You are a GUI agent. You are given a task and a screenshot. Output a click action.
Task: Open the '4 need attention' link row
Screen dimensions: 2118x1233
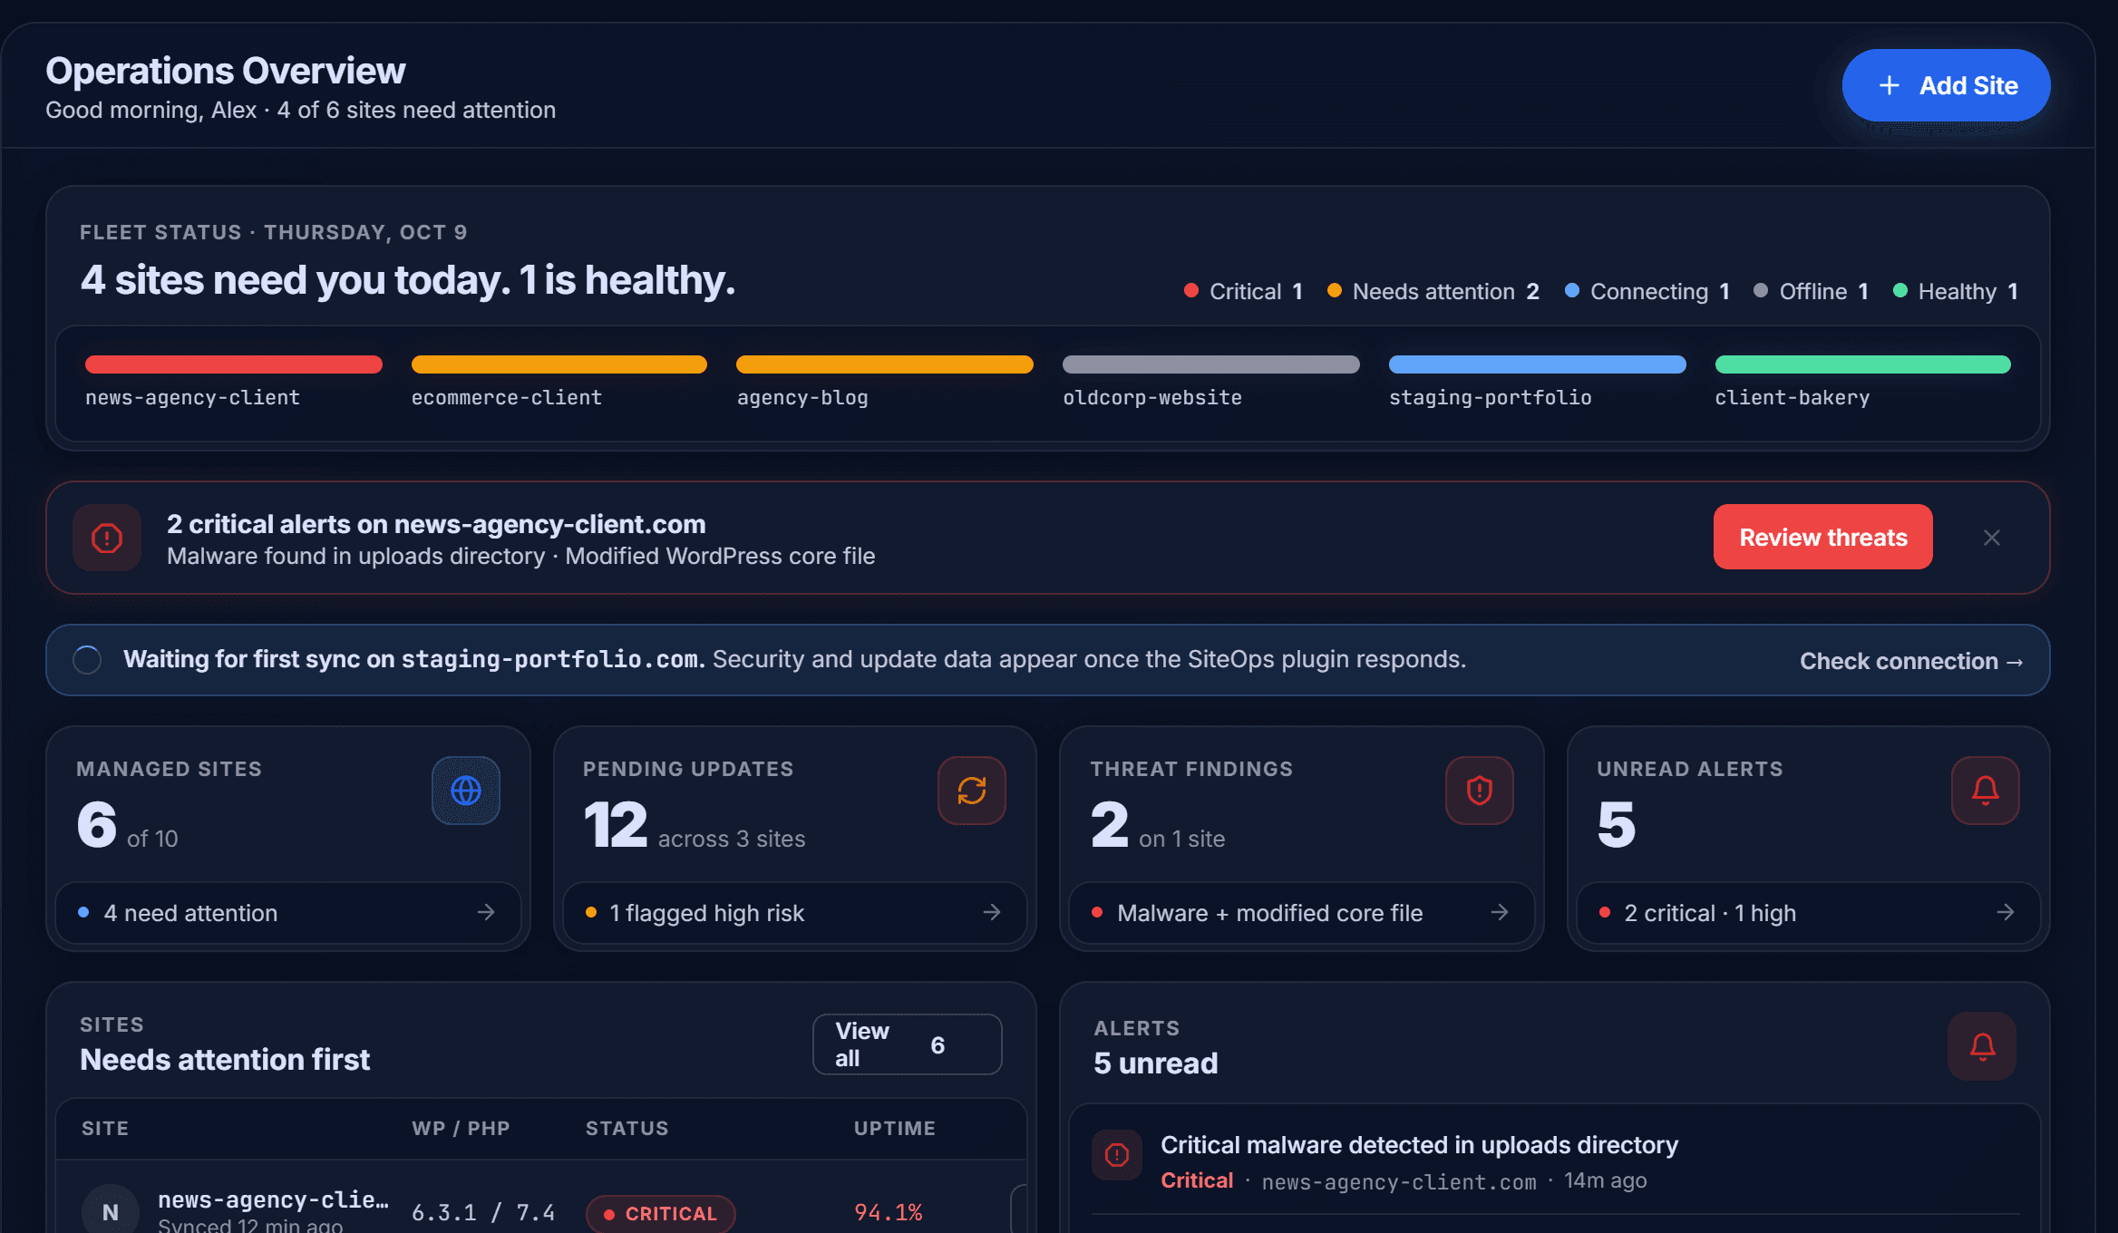point(288,913)
